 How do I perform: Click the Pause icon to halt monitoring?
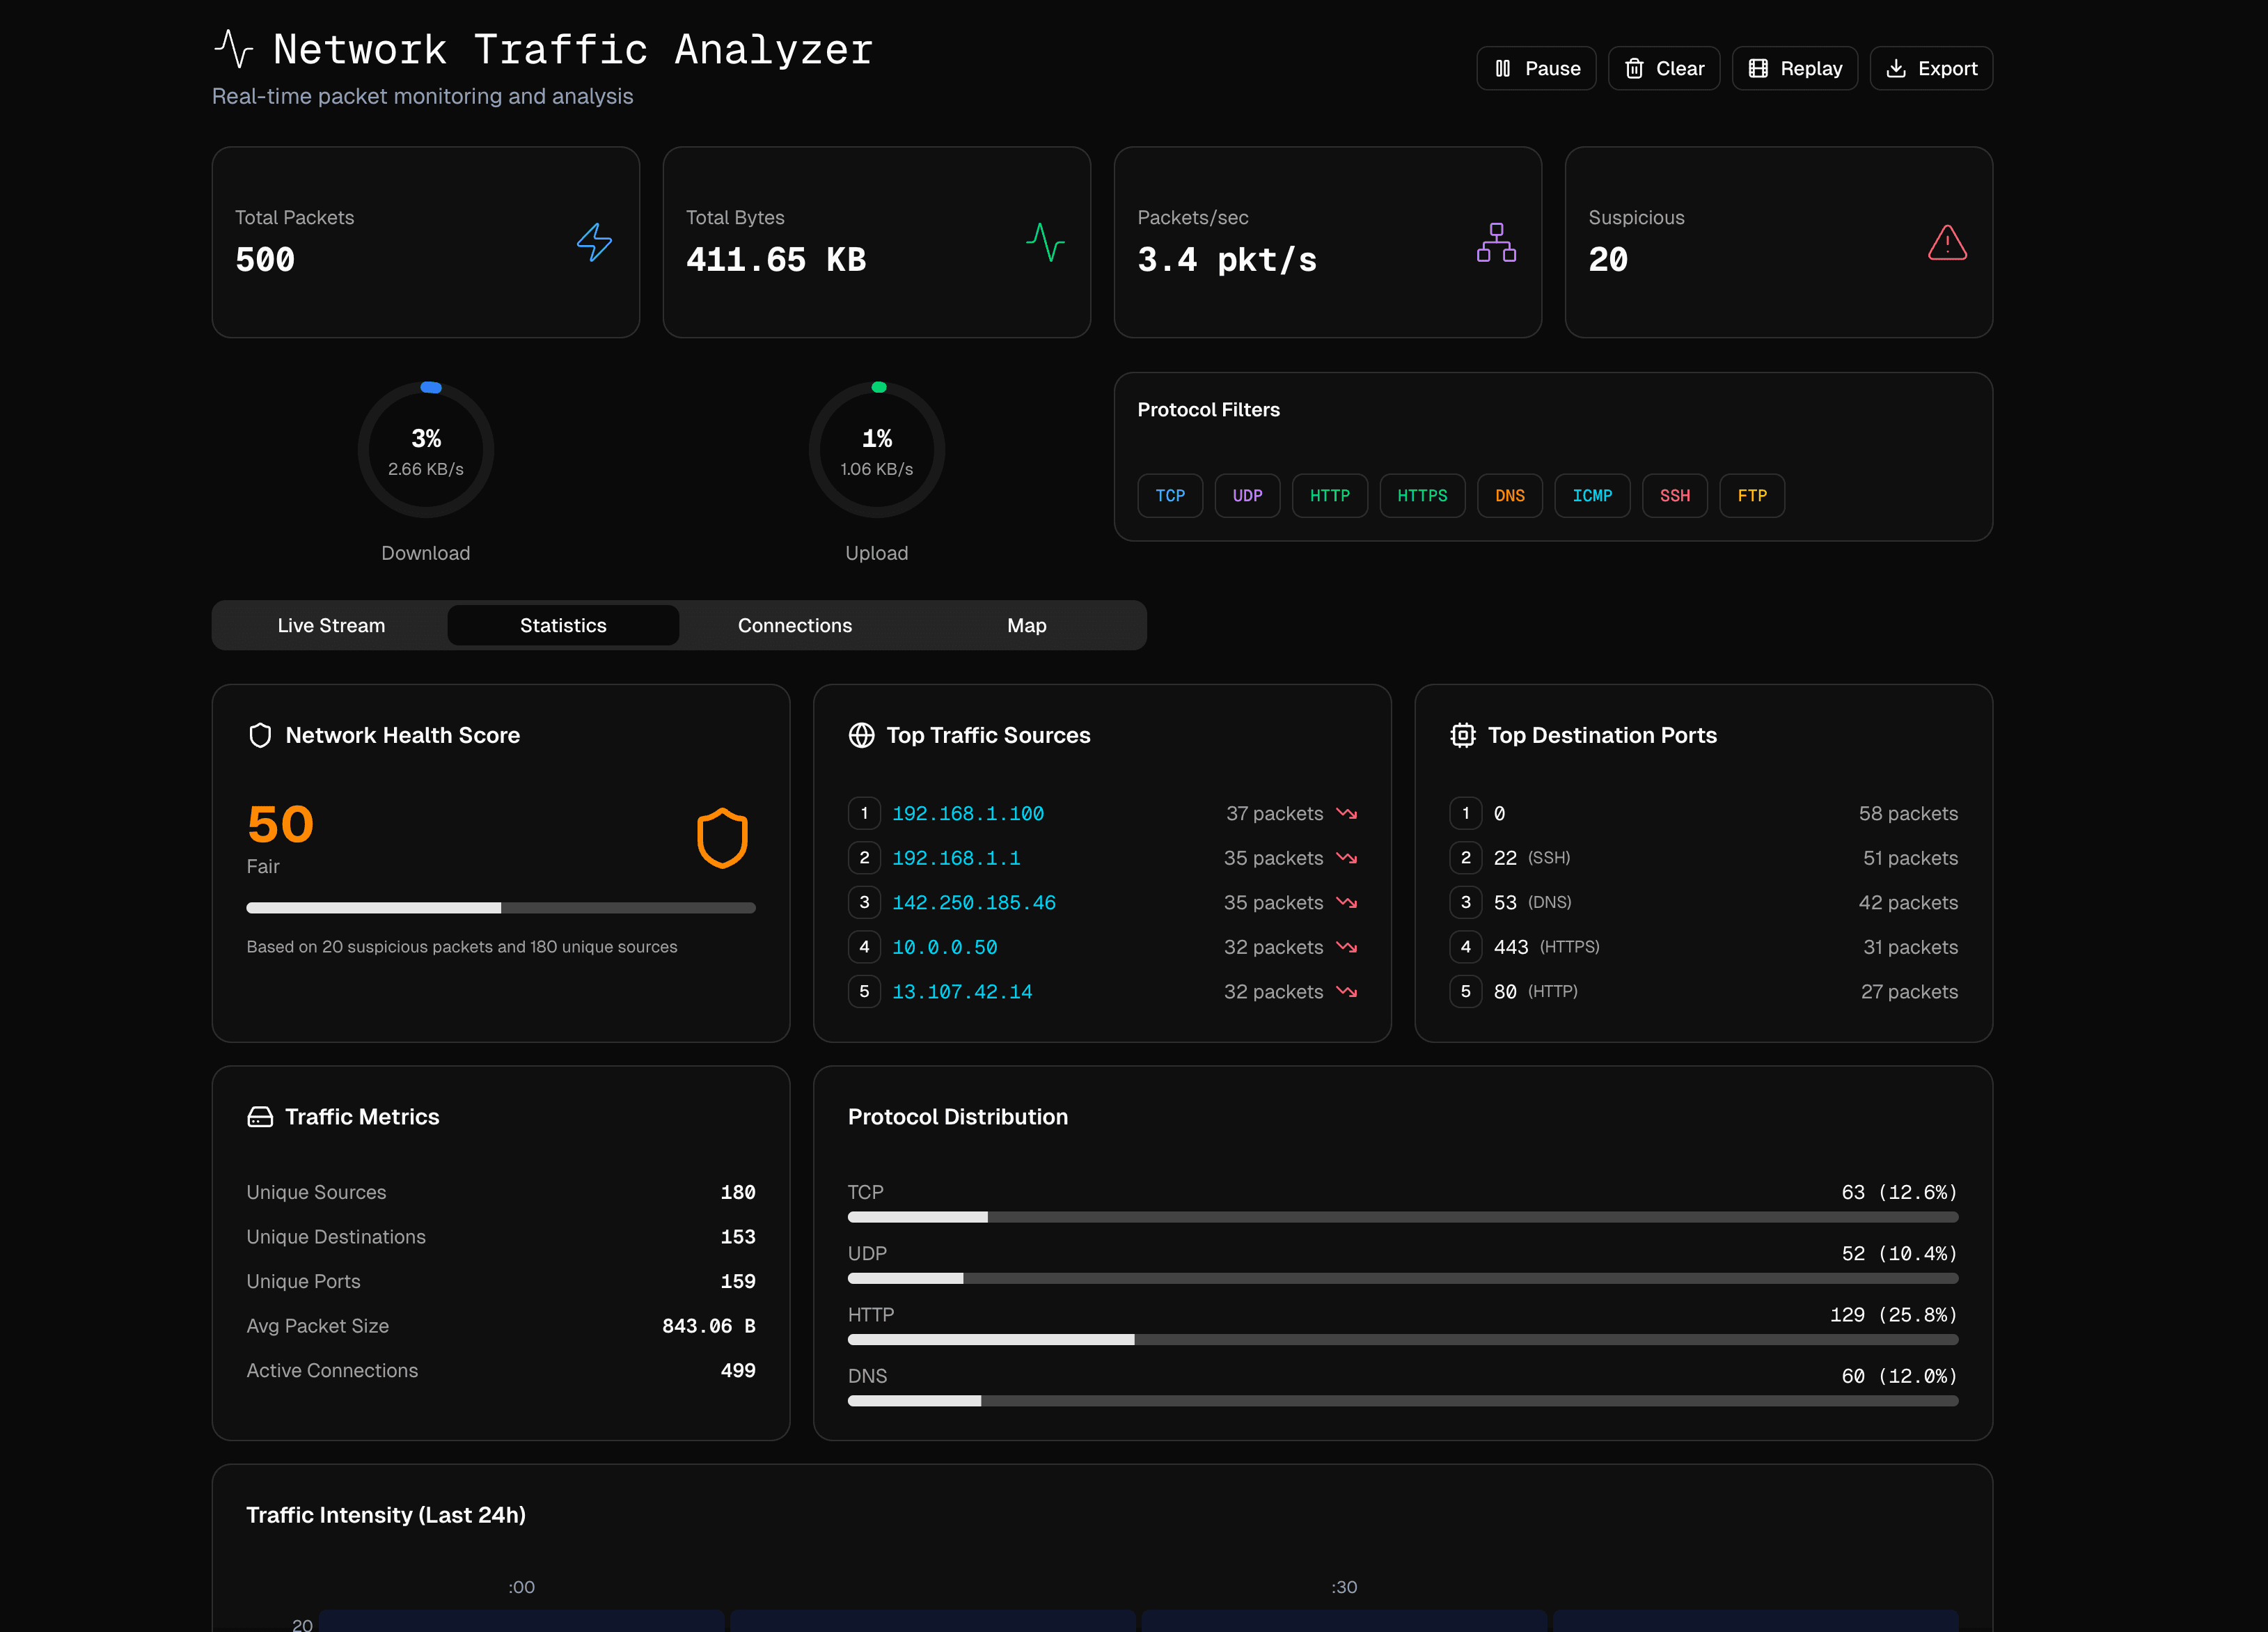[x=1504, y=68]
